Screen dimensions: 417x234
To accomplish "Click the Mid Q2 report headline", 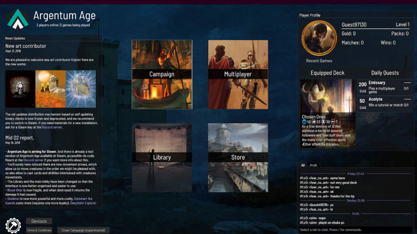I will pyautogui.click(x=20, y=138).
